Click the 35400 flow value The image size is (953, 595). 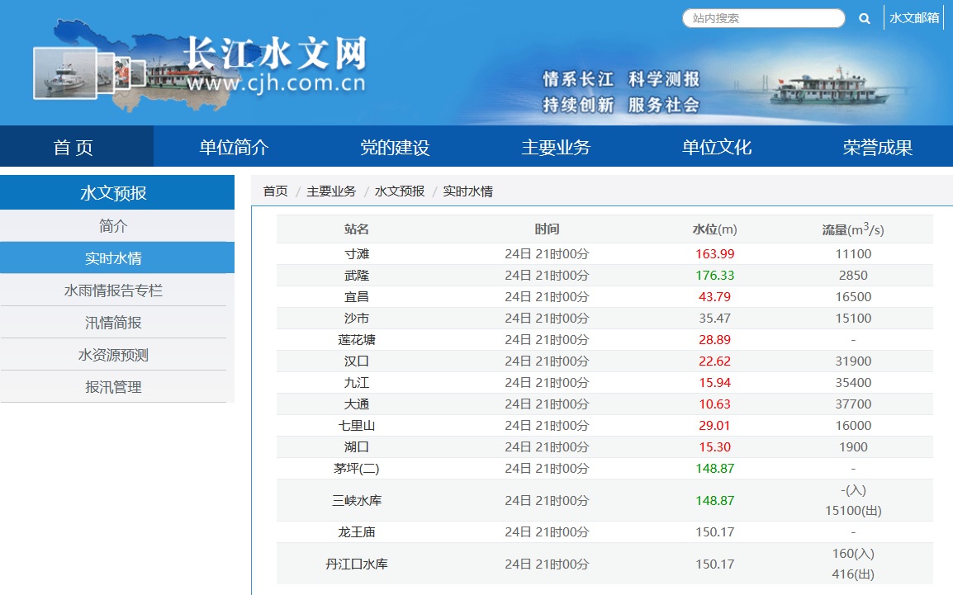(853, 383)
